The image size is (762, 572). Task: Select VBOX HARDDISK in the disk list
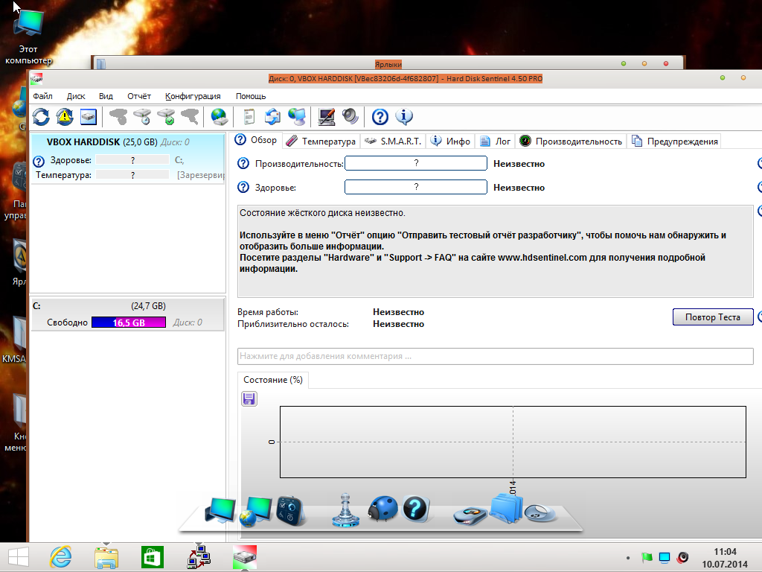click(x=127, y=158)
